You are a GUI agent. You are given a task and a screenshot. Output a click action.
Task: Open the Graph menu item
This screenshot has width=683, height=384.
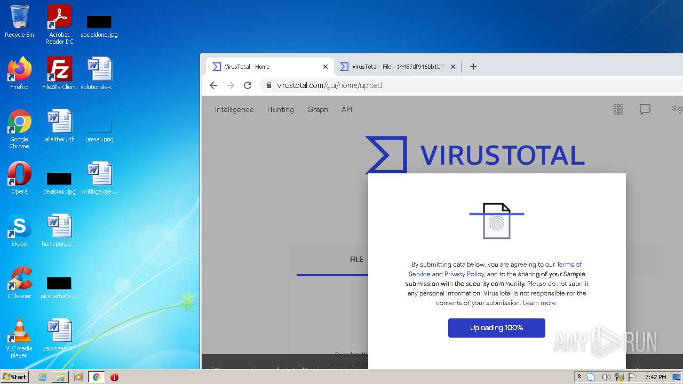click(317, 109)
